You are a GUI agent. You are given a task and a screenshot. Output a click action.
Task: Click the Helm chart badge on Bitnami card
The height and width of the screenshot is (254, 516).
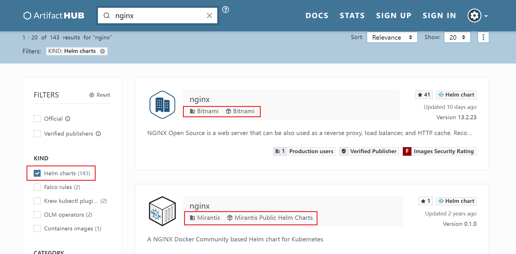coord(456,95)
